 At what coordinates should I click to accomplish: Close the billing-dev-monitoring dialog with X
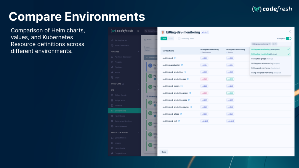tap(290, 32)
